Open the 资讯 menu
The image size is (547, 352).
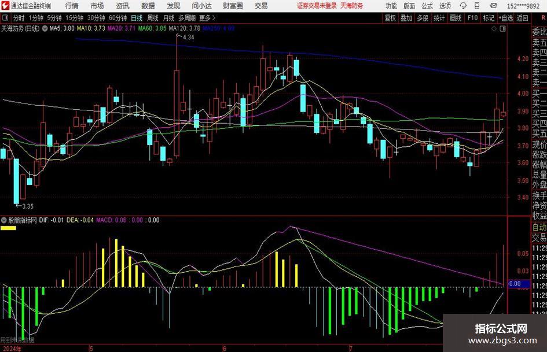point(123,6)
